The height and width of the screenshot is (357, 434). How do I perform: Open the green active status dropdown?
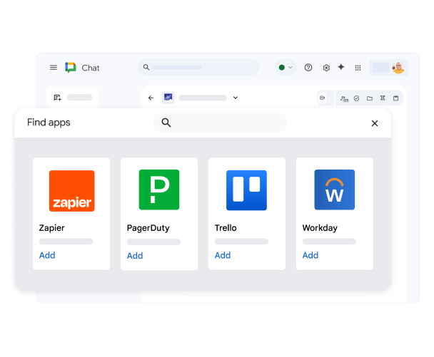tap(286, 68)
